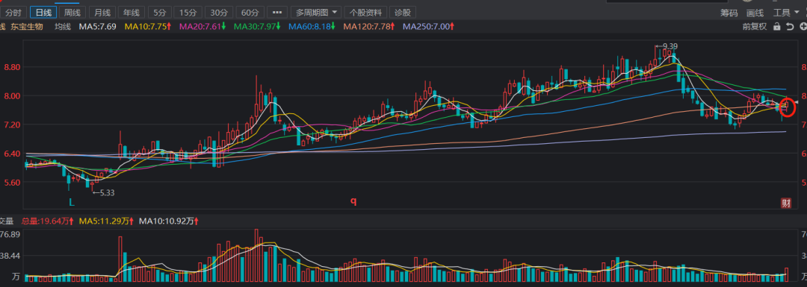Select the 60分 minute period
Screen dimensions: 807x287
pyautogui.click(x=250, y=13)
